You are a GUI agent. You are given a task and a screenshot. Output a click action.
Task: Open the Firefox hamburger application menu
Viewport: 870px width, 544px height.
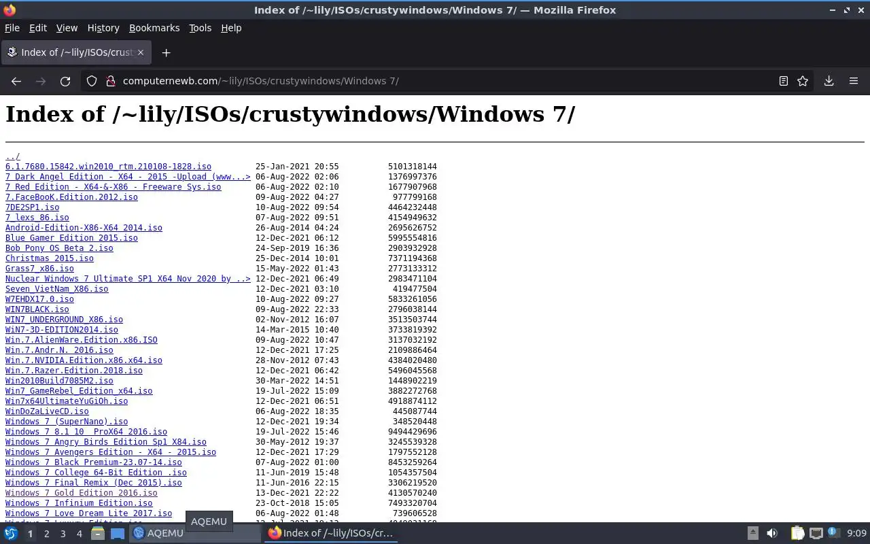854,81
